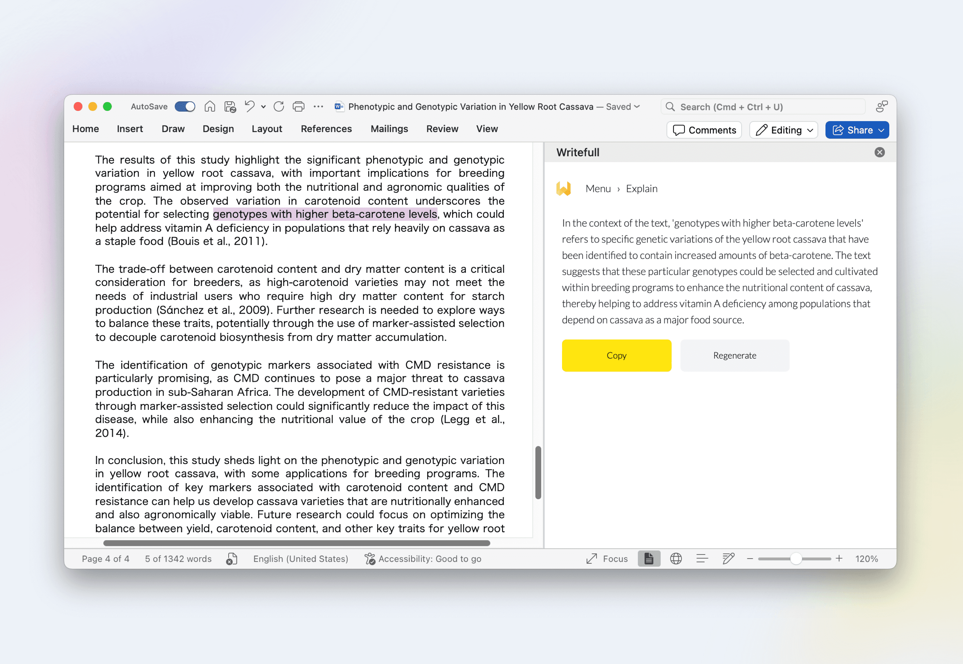
Task: Click the Writefull logo icon
Action: 563,188
